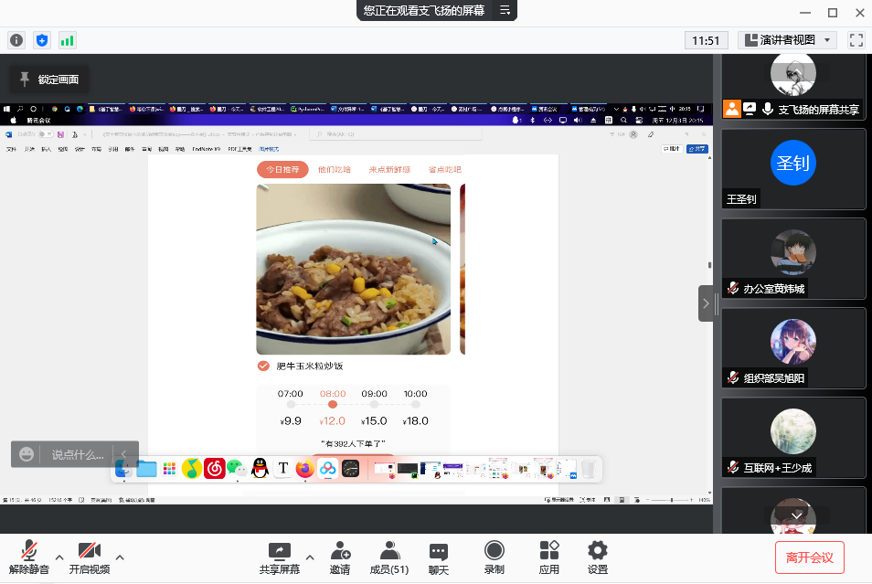Open the 应用 apps panel
The image size is (872, 584).
(548, 556)
